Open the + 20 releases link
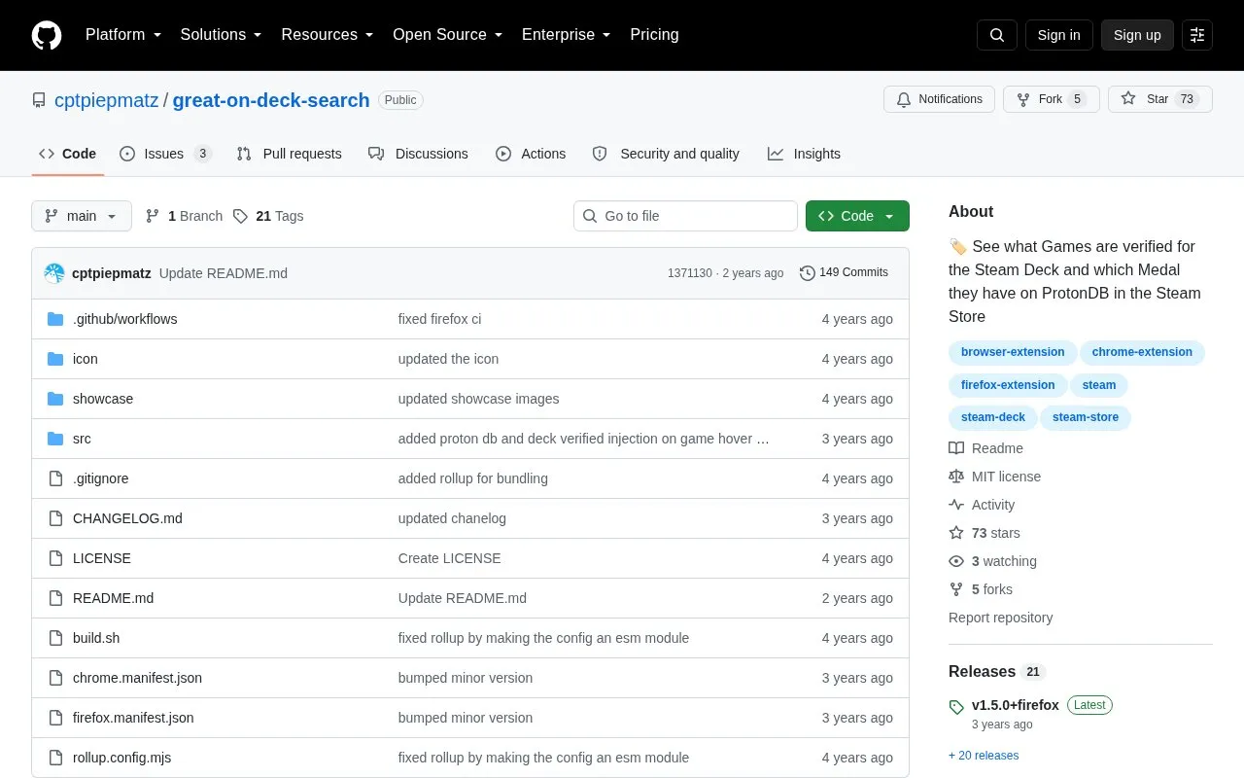The image size is (1244, 778). click(984, 756)
